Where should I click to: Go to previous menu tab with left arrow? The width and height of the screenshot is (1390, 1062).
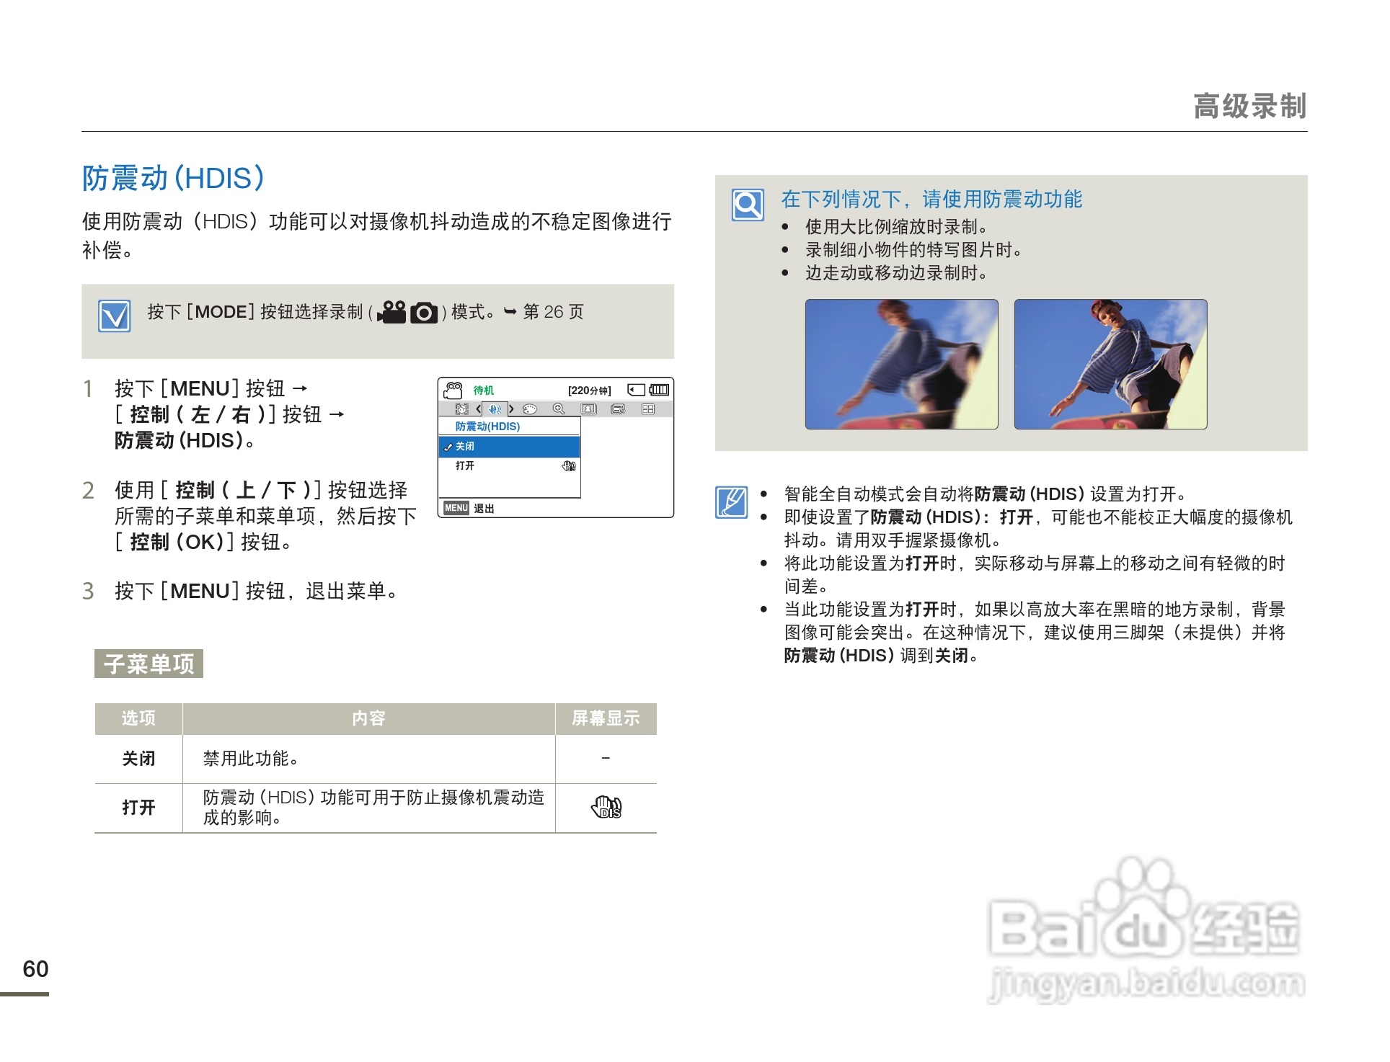coord(478,409)
